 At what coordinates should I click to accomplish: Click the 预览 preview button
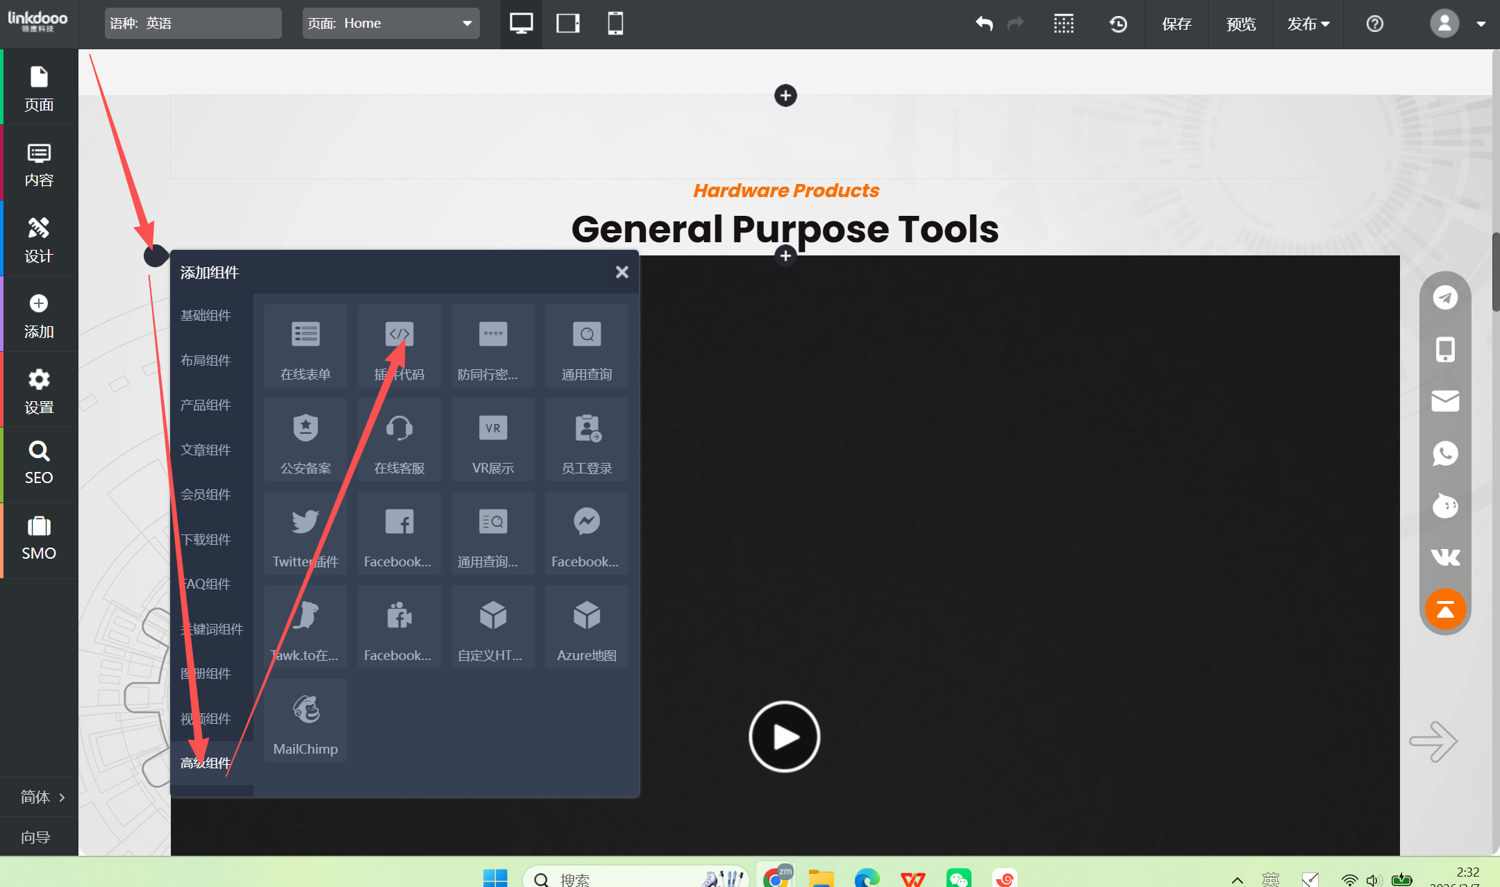click(1241, 24)
